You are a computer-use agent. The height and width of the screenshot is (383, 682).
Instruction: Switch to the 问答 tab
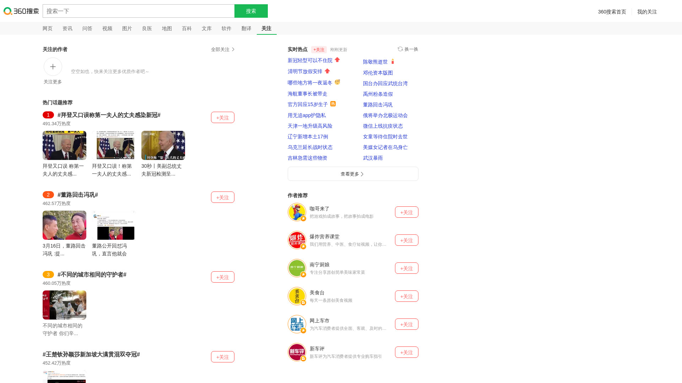point(87,28)
